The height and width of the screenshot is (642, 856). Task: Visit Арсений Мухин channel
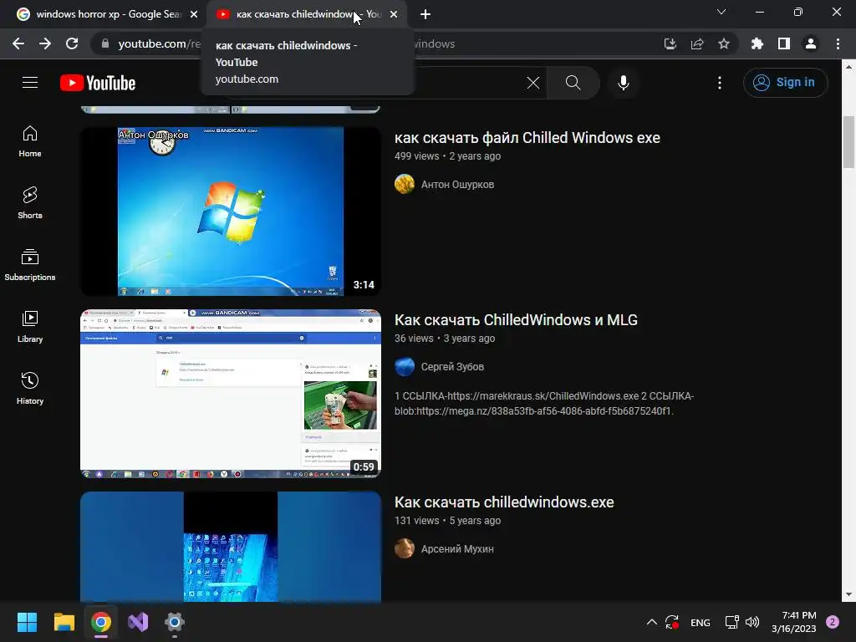click(x=457, y=549)
